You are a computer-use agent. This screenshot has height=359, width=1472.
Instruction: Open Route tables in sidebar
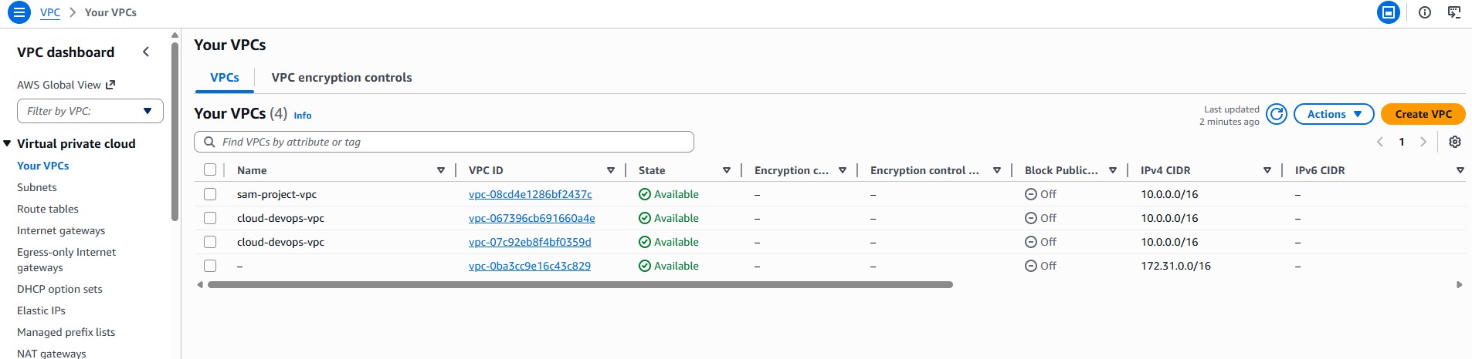pos(48,209)
